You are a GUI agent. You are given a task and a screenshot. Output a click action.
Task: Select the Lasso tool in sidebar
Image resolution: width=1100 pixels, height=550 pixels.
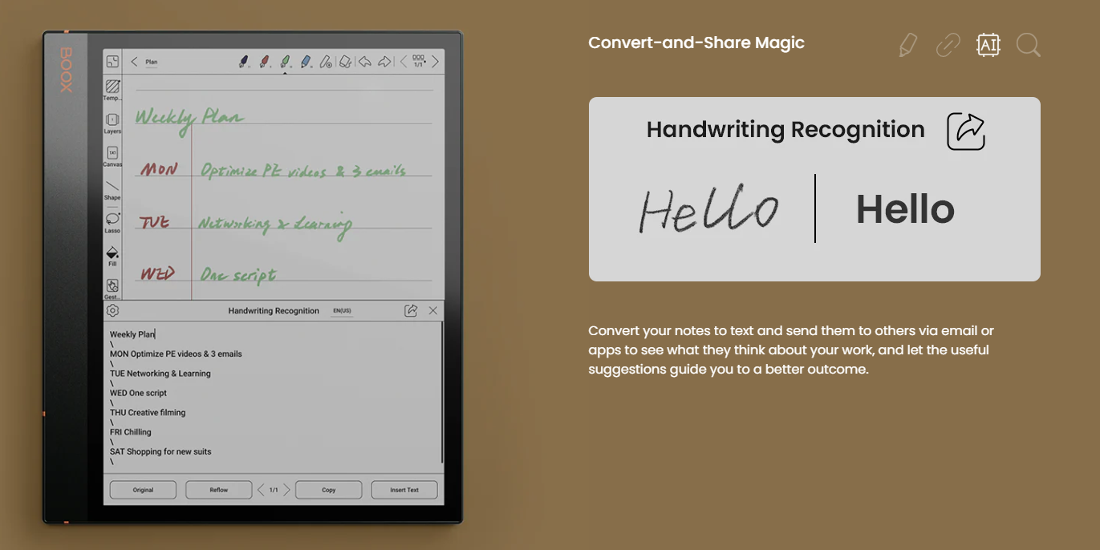[112, 220]
